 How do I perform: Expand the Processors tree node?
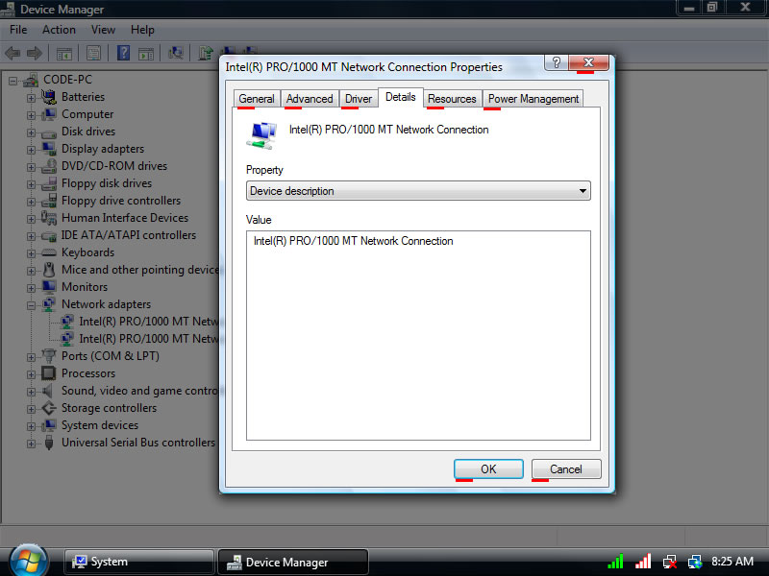[32, 373]
